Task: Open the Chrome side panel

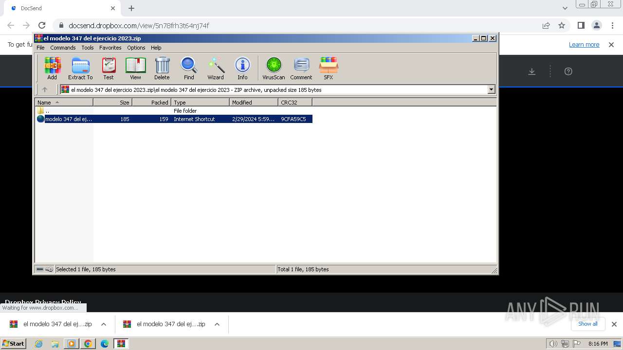Action: [x=581, y=25]
